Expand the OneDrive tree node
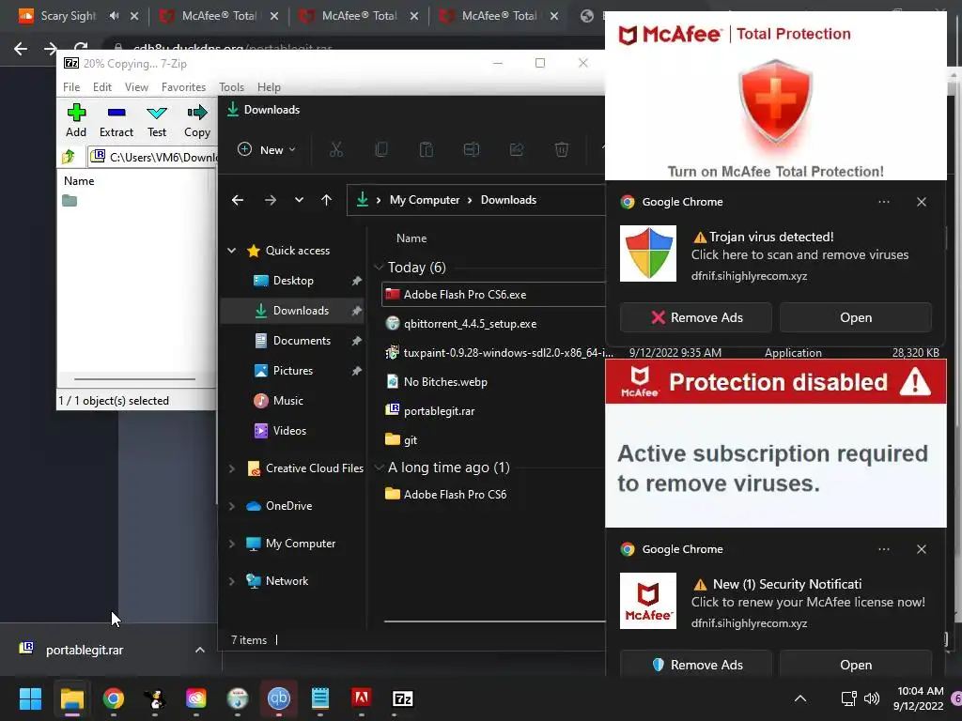The height and width of the screenshot is (721, 962). 232,506
